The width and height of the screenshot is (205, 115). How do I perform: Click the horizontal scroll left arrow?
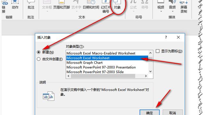click(x=69, y=76)
